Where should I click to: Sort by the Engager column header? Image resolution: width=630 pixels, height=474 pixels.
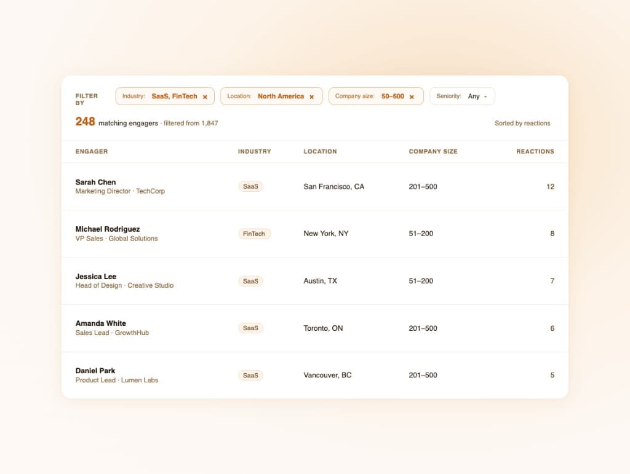(92, 151)
